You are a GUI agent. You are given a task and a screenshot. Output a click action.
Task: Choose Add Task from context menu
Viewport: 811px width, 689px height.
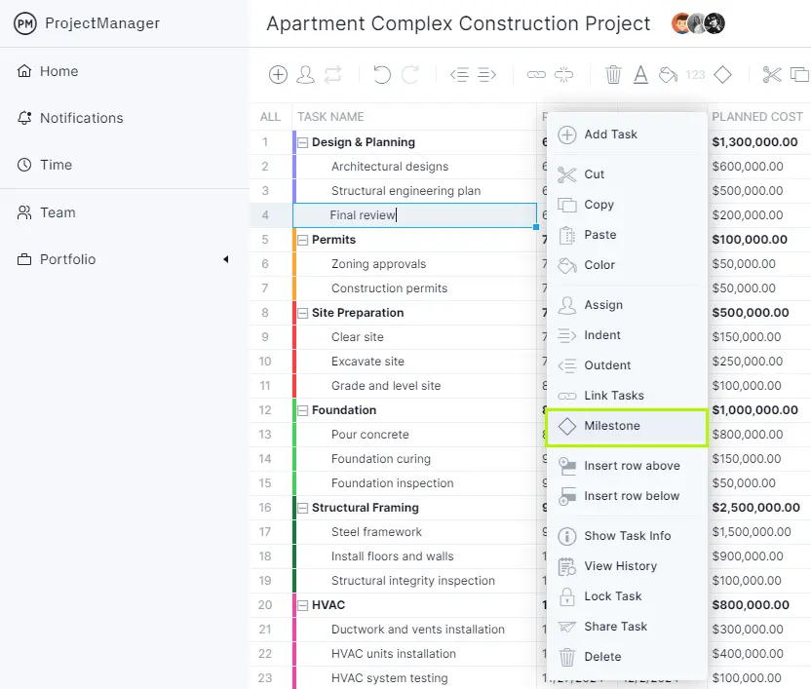[x=627, y=134]
